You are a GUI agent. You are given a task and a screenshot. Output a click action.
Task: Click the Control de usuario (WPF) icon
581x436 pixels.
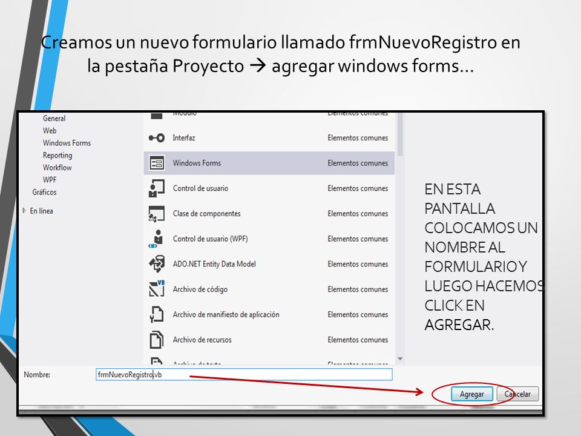(156, 239)
